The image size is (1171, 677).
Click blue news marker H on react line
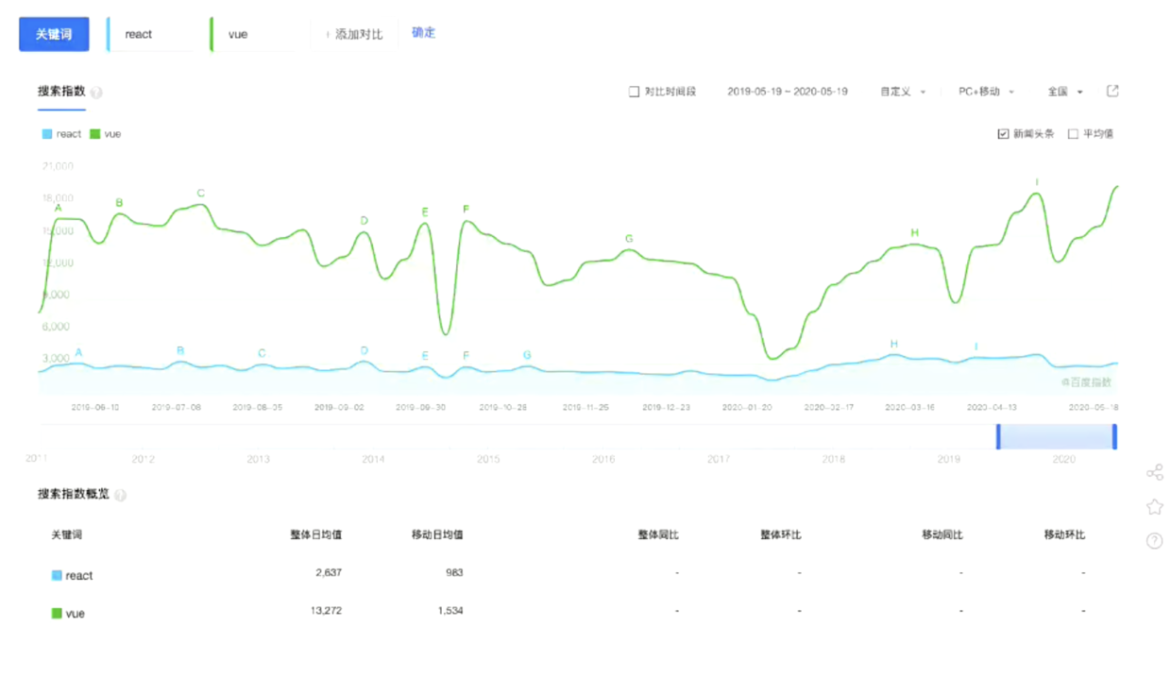point(894,345)
